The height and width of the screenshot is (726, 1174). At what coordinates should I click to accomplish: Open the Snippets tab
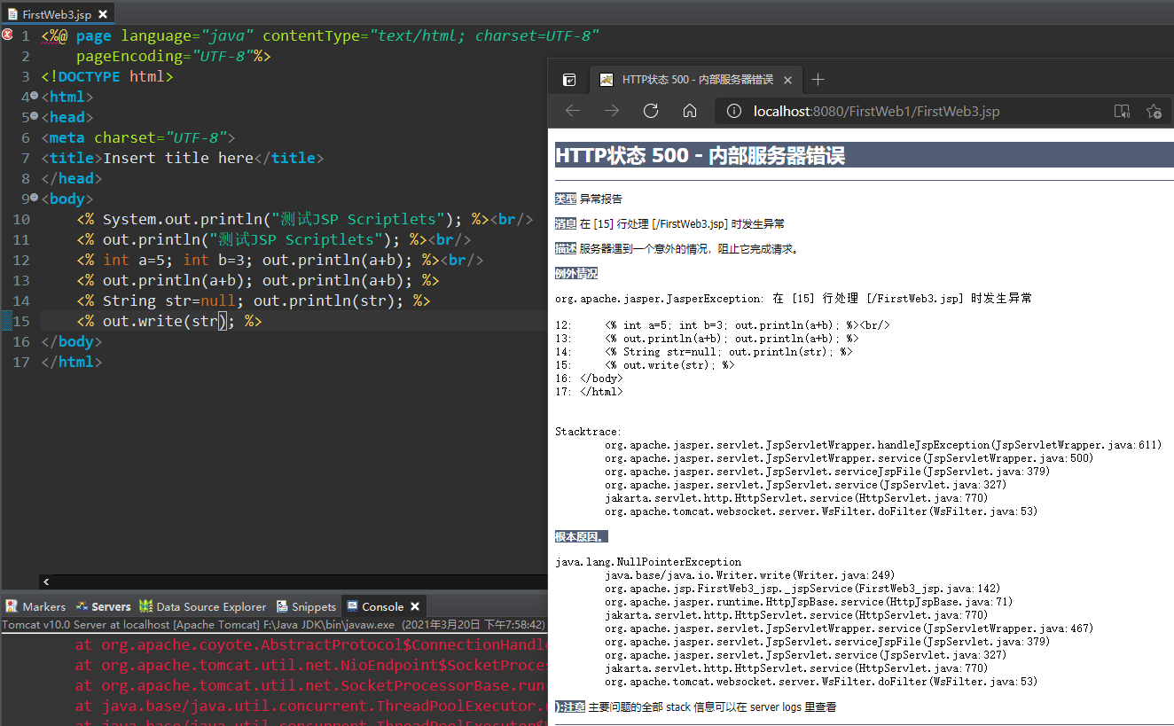[307, 606]
